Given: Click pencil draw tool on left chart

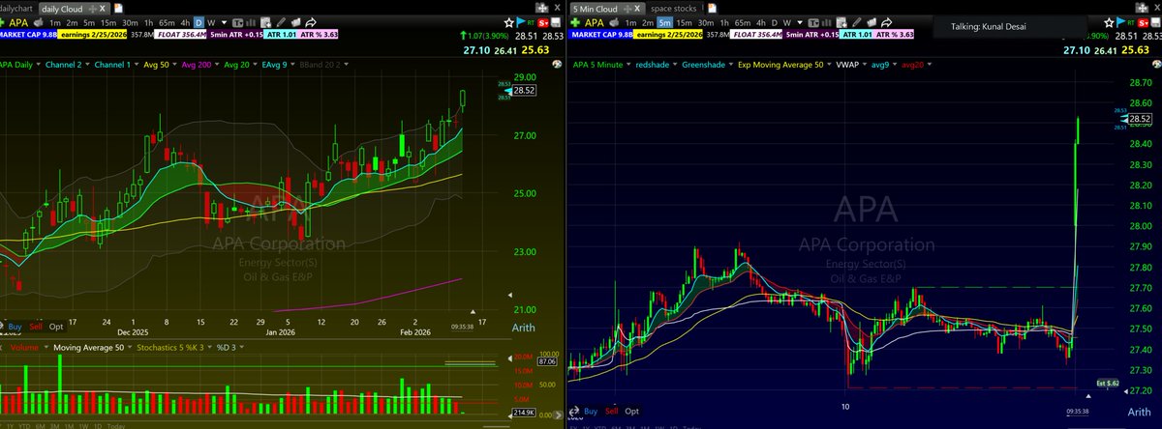Looking at the screenshot, I should click(281, 23).
